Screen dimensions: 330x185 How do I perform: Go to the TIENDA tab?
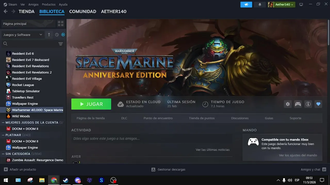coord(27,12)
